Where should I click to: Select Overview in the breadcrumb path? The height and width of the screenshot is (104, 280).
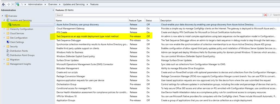53,4
